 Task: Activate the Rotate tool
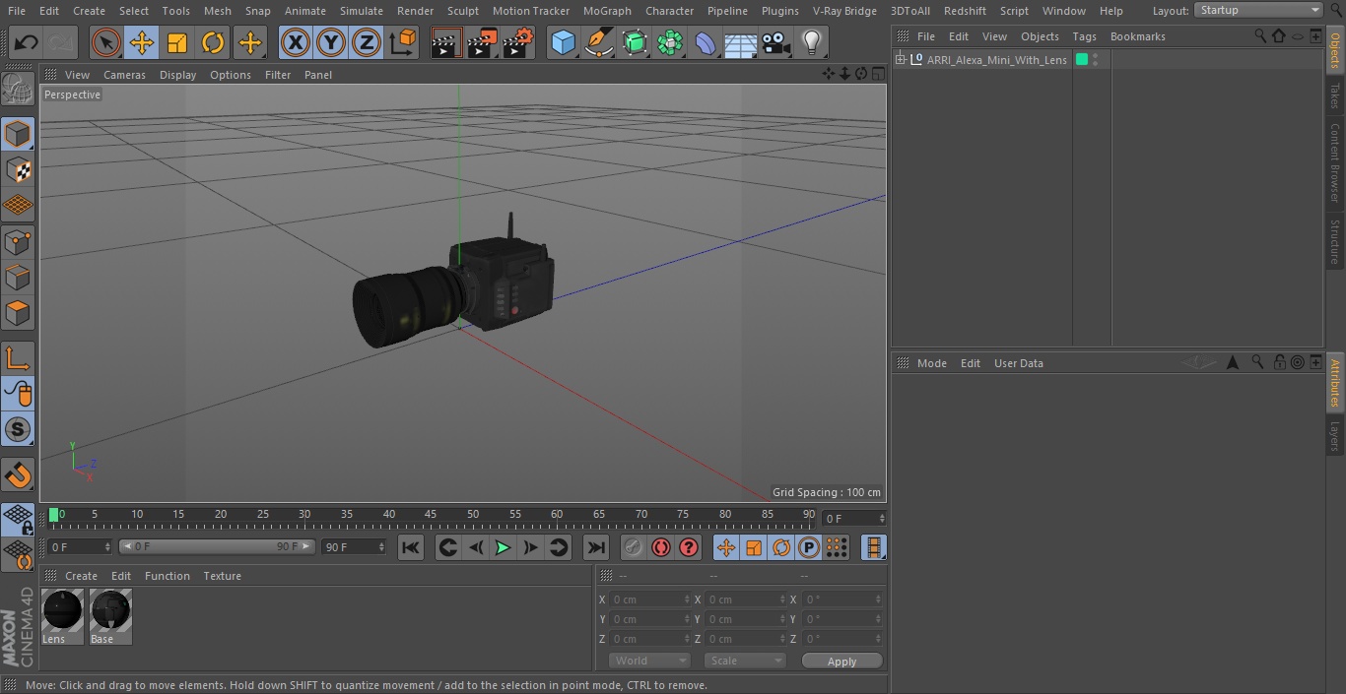tap(213, 42)
